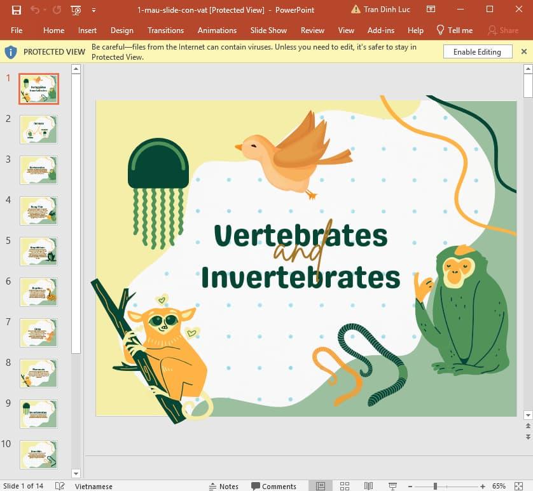
Task: Click Fit slide to current window icon
Action: 518,486
